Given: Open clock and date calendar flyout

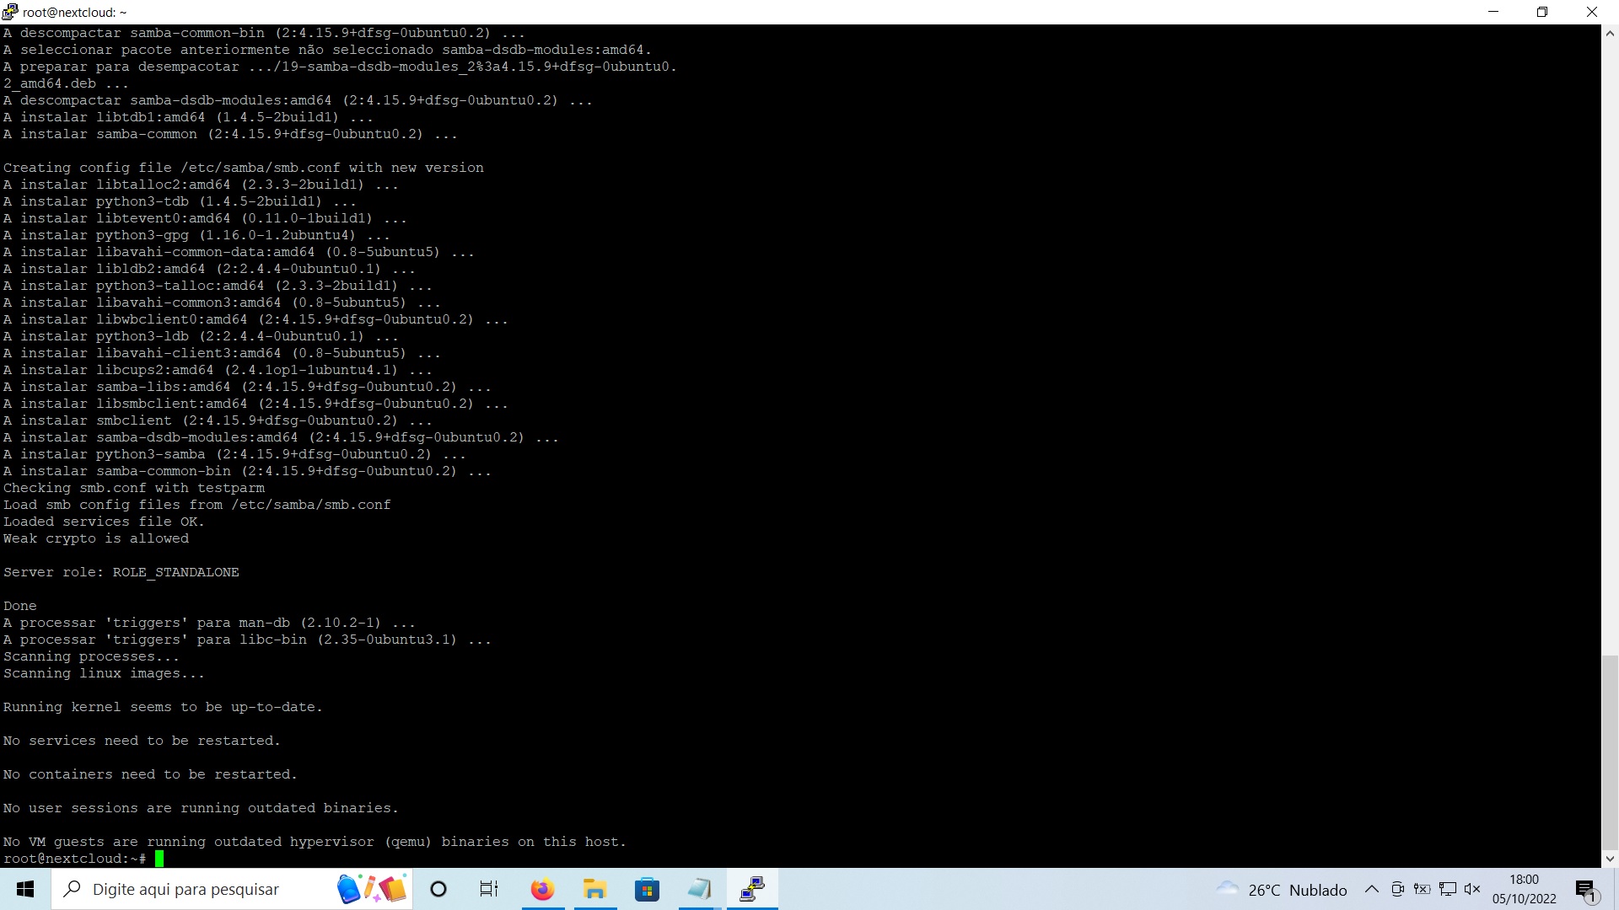Looking at the screenshot, I should [1524, 889].
